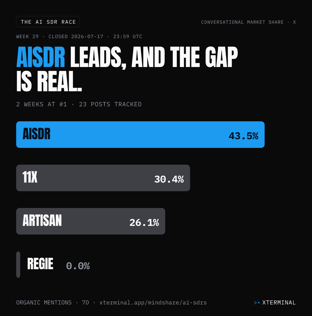Click THE AI SDR RACE badge

pos(48,22)
